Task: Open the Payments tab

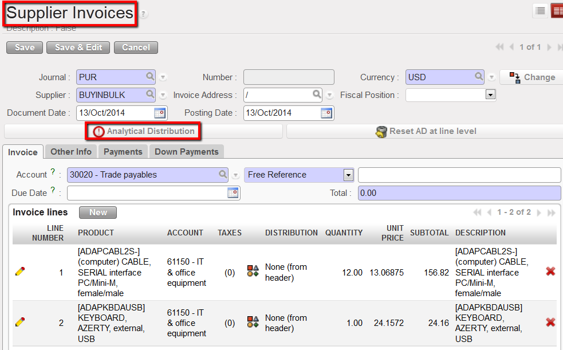Action: [x=123, y=152]
